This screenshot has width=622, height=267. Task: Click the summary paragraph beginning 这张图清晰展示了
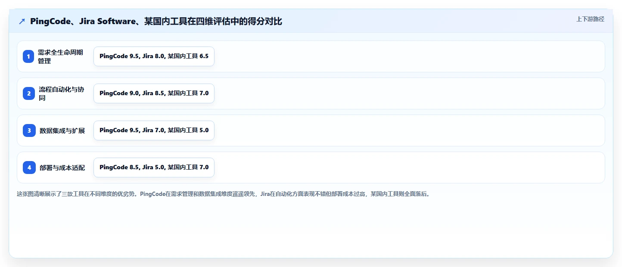click(x=223, y=194)
